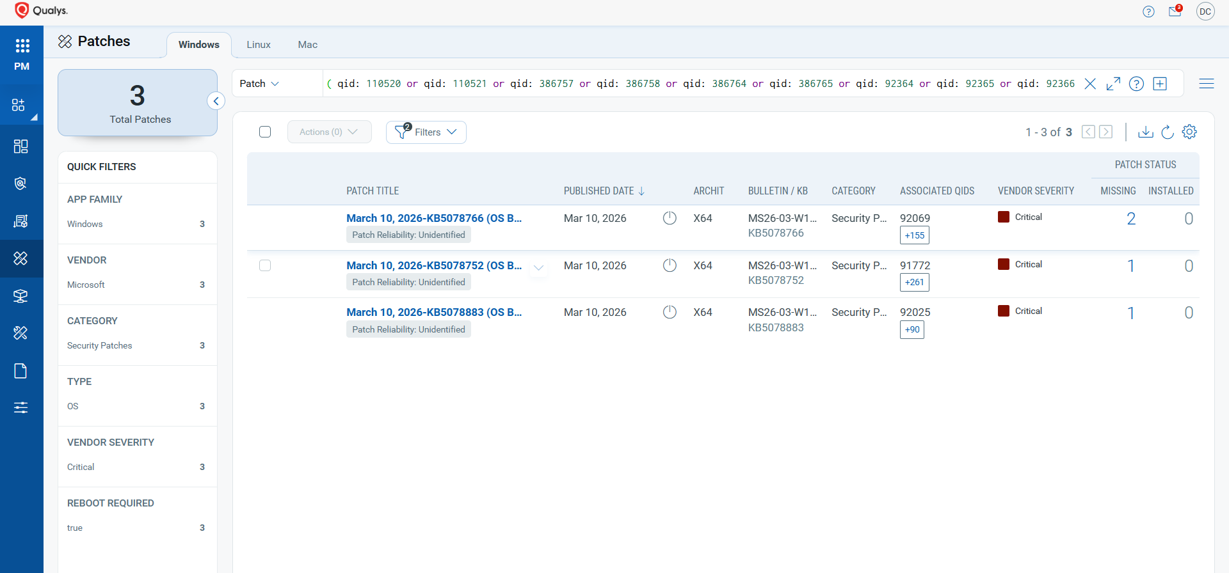The image size is (1229, 573).
Task: Collapse the quick filters sidebar panel
Action: [x=216, y=101]
